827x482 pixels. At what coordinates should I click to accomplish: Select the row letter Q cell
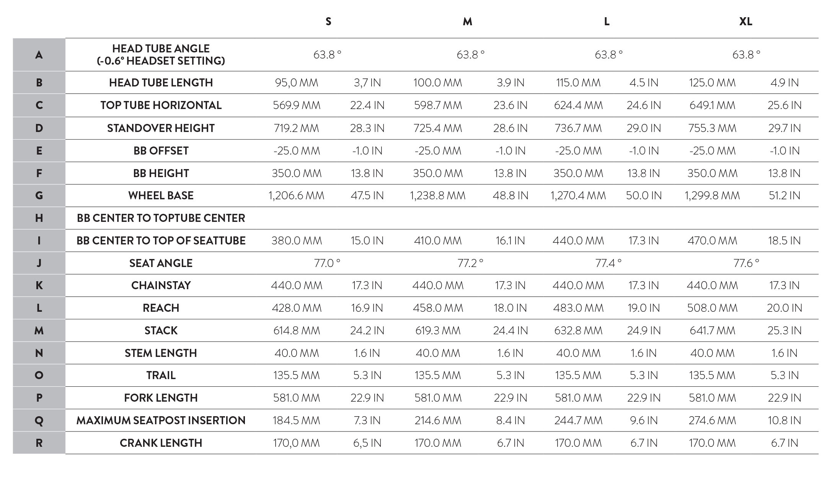(39, 420)
